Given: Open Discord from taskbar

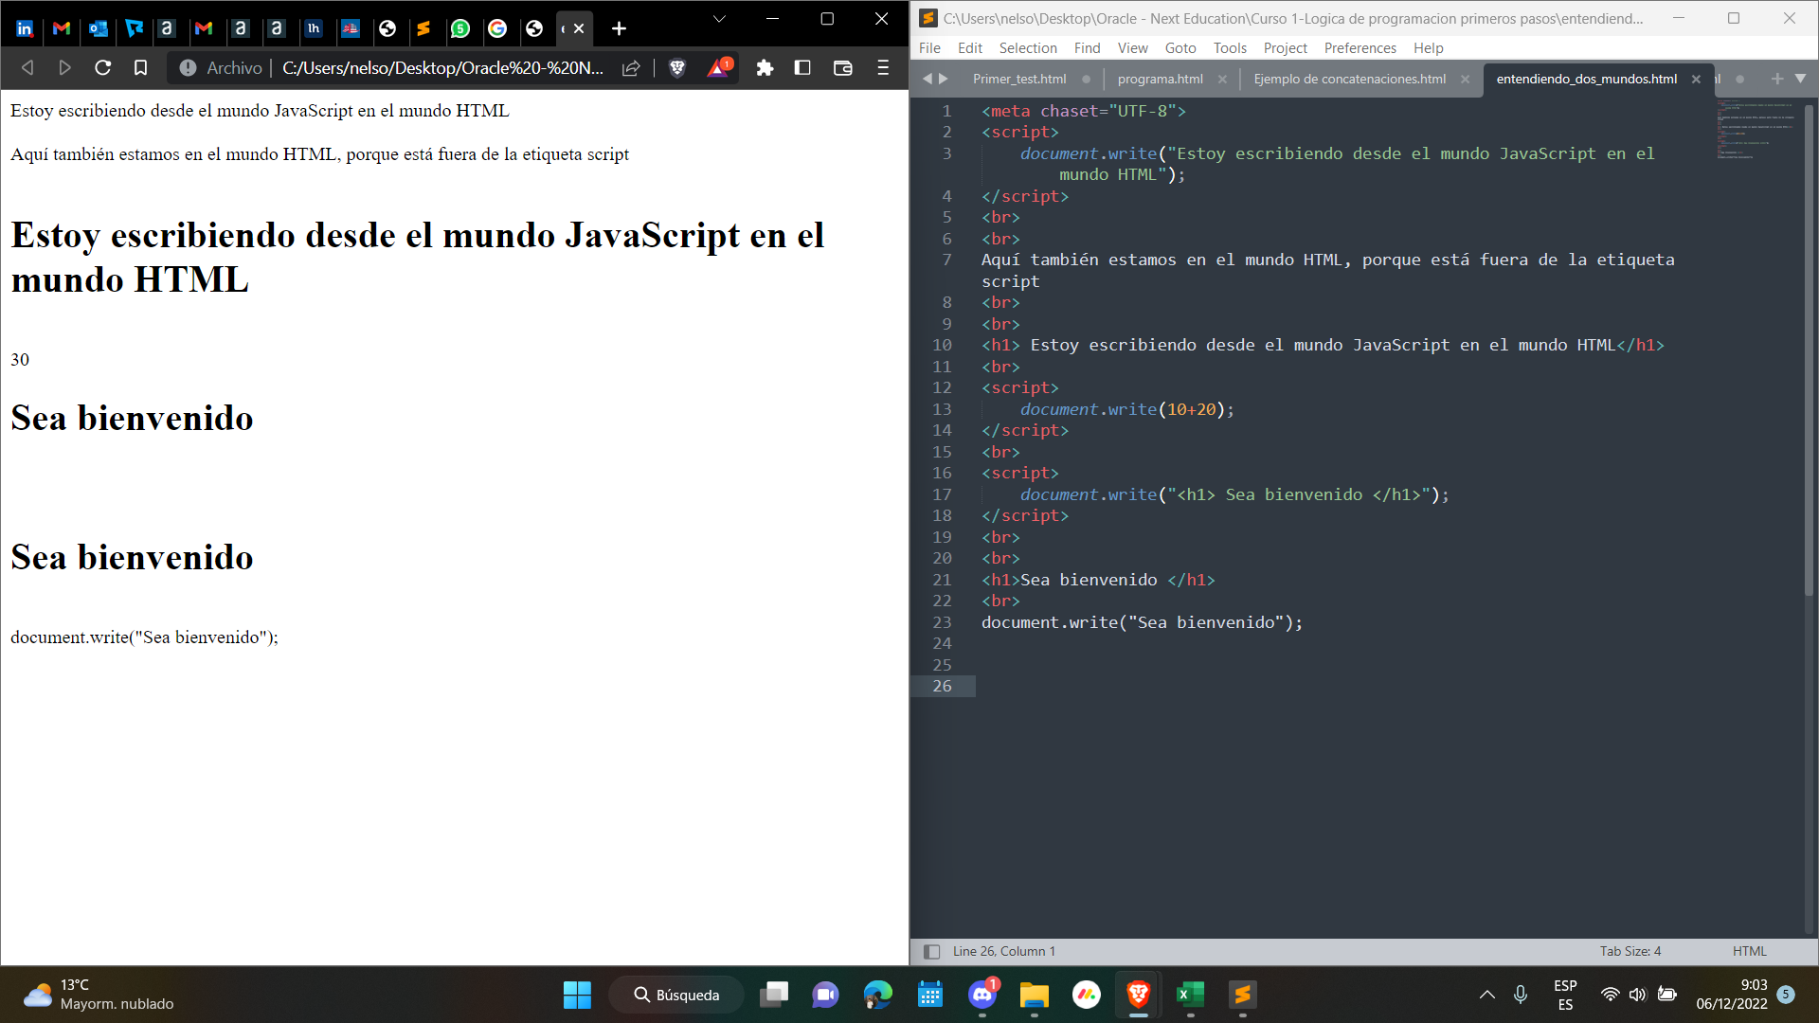Looking at the screenshot, I should click(982, 995).
